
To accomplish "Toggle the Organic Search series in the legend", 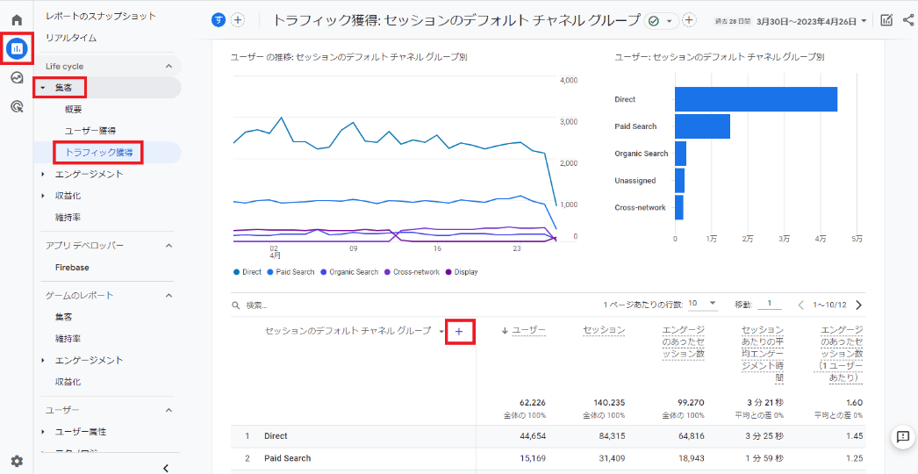I will [349, 272].
